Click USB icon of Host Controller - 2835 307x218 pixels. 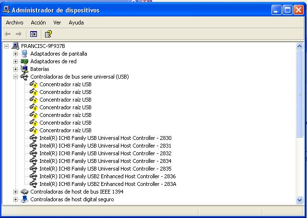point(33,169)
